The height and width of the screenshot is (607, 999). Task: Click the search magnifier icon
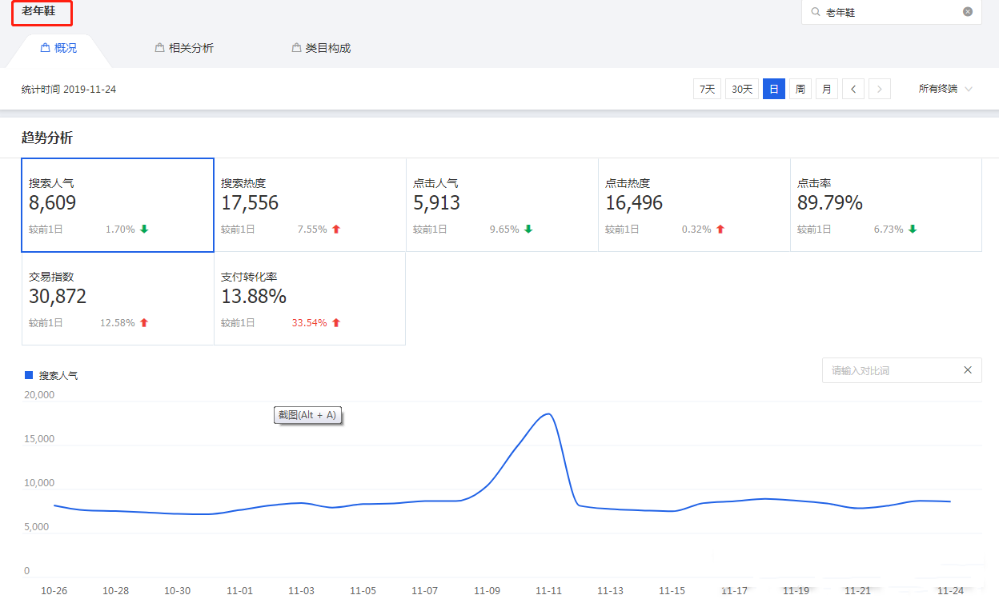coord(816,13)
